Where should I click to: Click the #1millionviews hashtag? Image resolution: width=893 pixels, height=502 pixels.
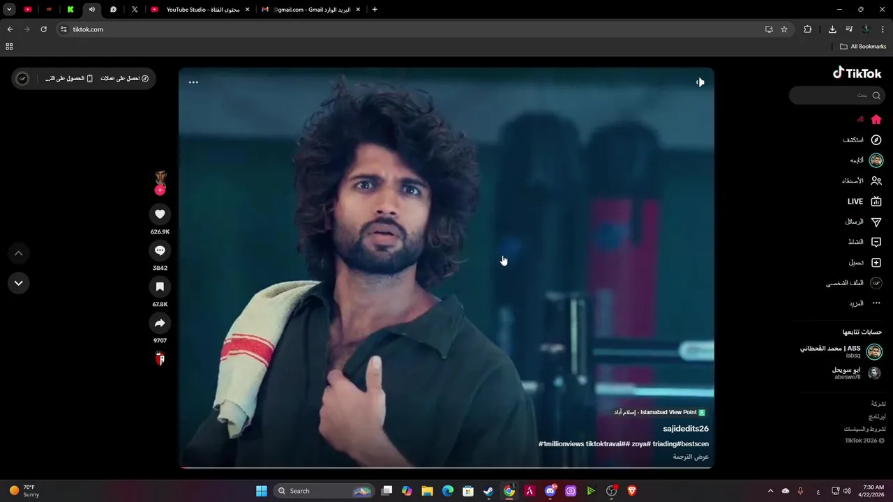click(561, 444)
